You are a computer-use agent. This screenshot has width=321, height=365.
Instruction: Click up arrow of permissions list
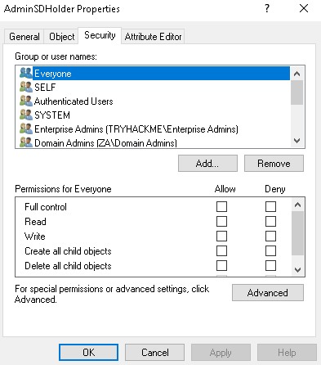pyautogui.click(x=297, y=205)
